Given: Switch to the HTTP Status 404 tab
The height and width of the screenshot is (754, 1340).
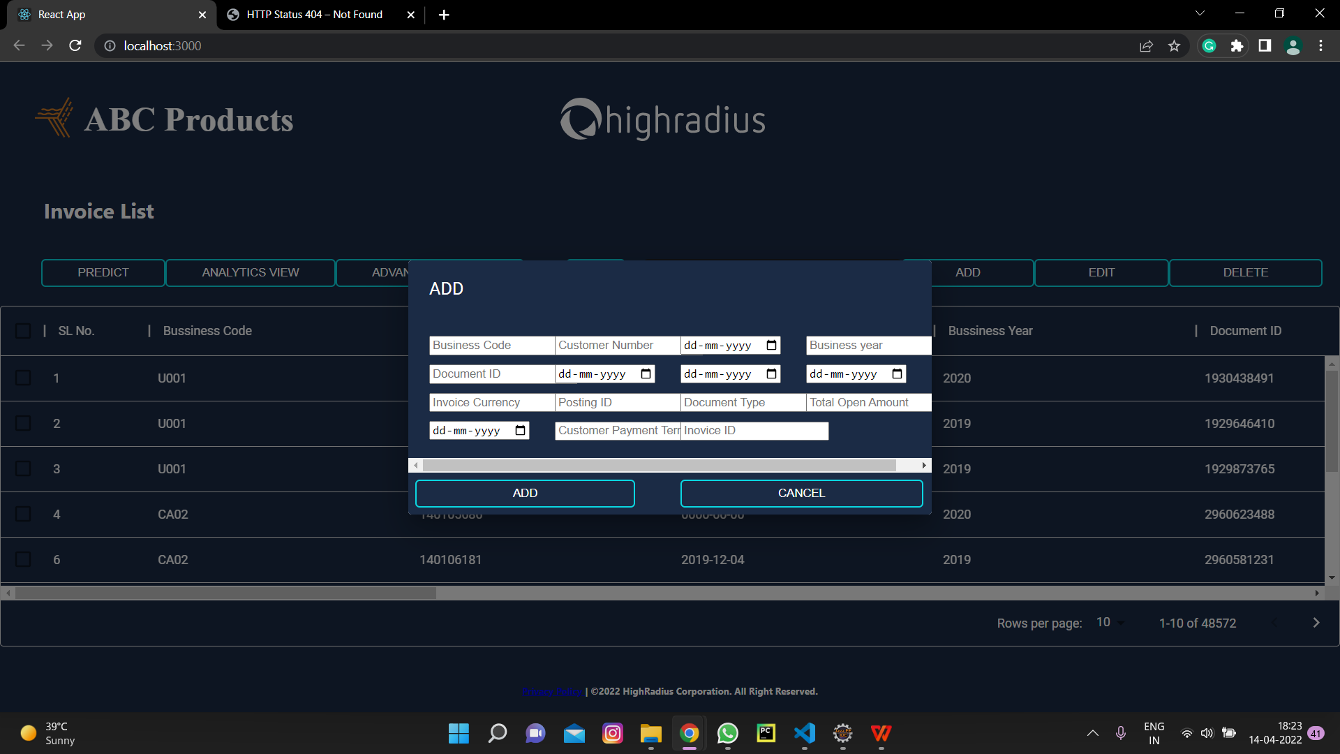Looking at the screenshot, I should click(x=314, y=15).
